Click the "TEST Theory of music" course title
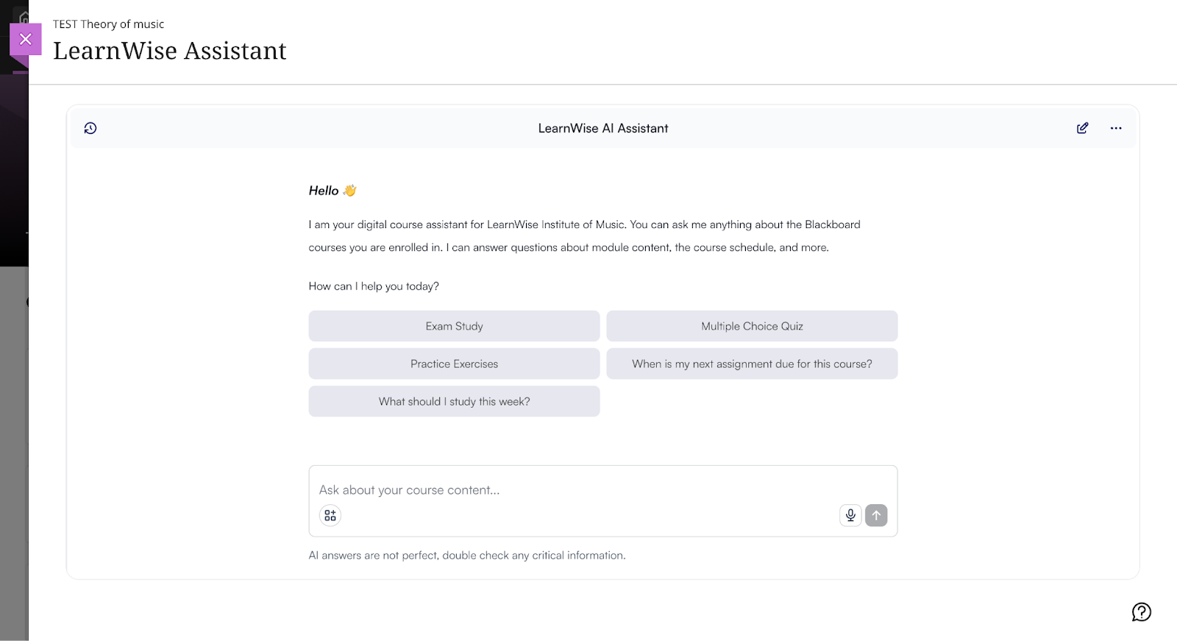Screen dimensions: 1177x641 pyautogui.click(x=108, y=24)
